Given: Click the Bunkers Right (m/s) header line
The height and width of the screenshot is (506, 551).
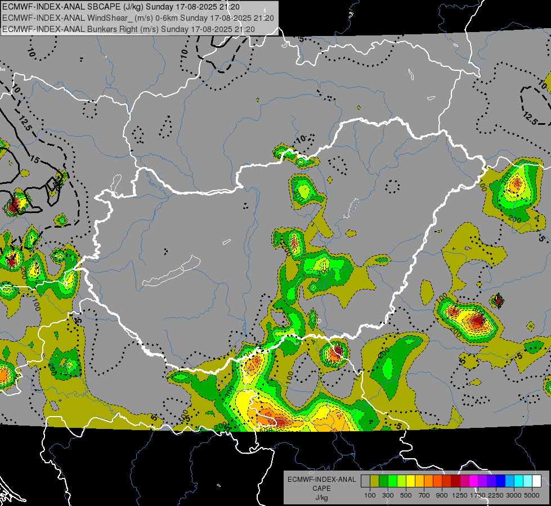Looking at the screenshot, I should (128, 29).
